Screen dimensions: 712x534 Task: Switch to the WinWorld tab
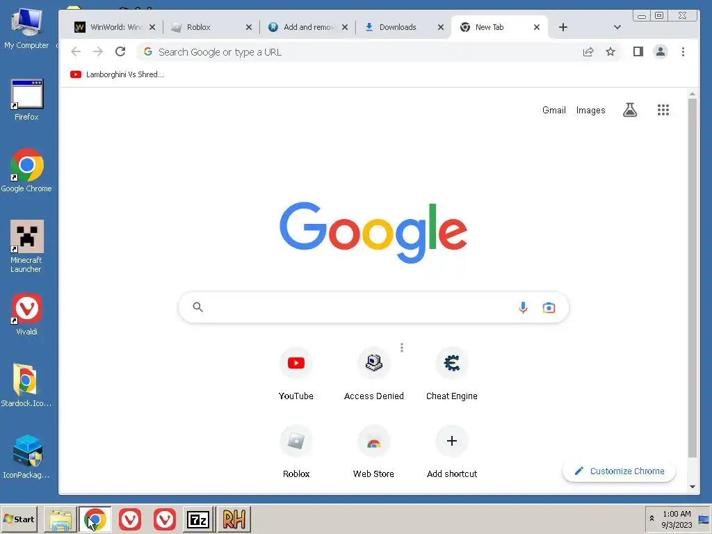[x=115, y=27]
